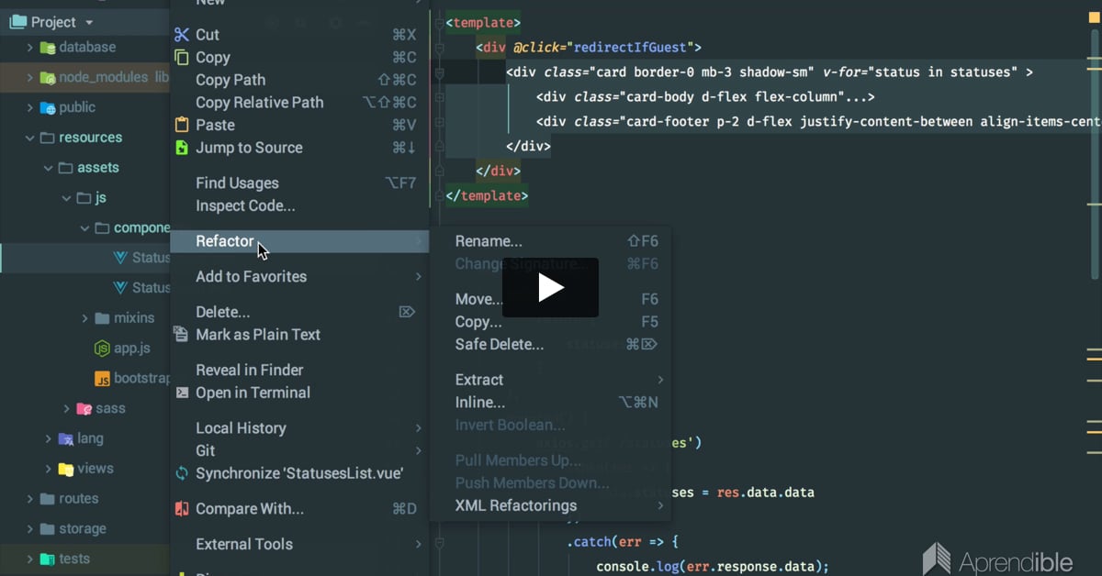Click the views folder icon
The image size is (1102, 576).
[x=66, y=469]
